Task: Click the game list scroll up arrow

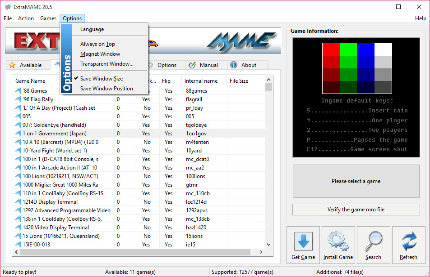Action: 269,80
